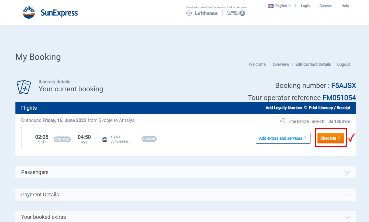This screenshot has width=369, height=222.
Task: Select booking number F5AJSX
Action: tap(344, 86)
